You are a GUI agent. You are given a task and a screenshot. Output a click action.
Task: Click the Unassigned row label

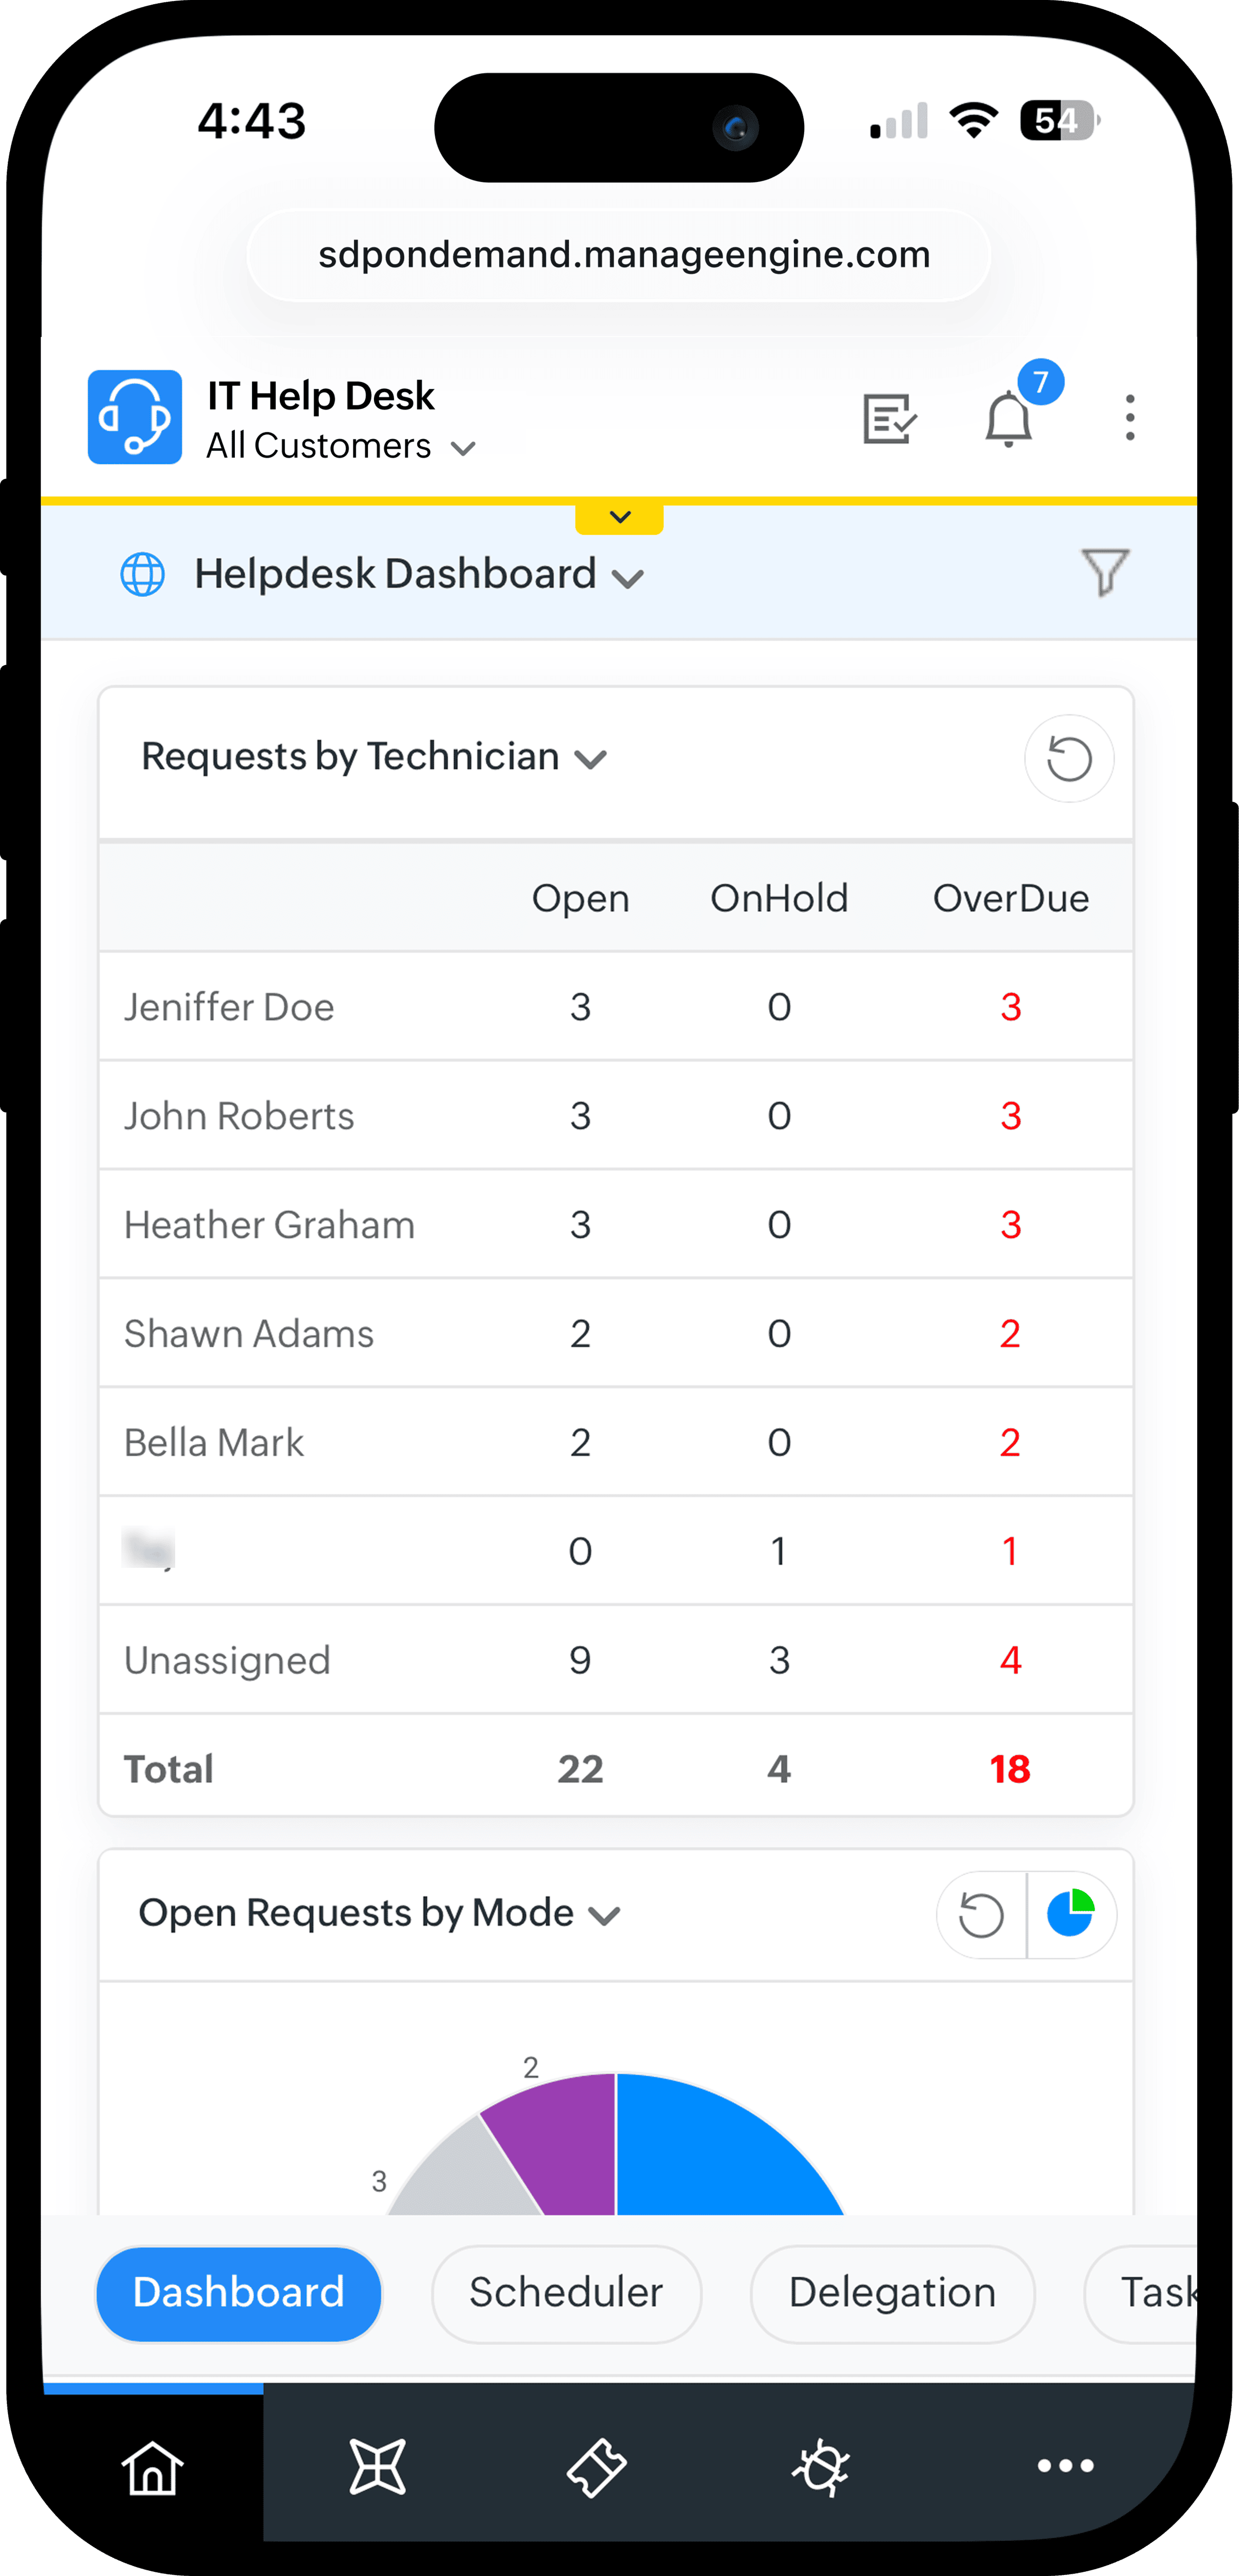(227, 1661)
